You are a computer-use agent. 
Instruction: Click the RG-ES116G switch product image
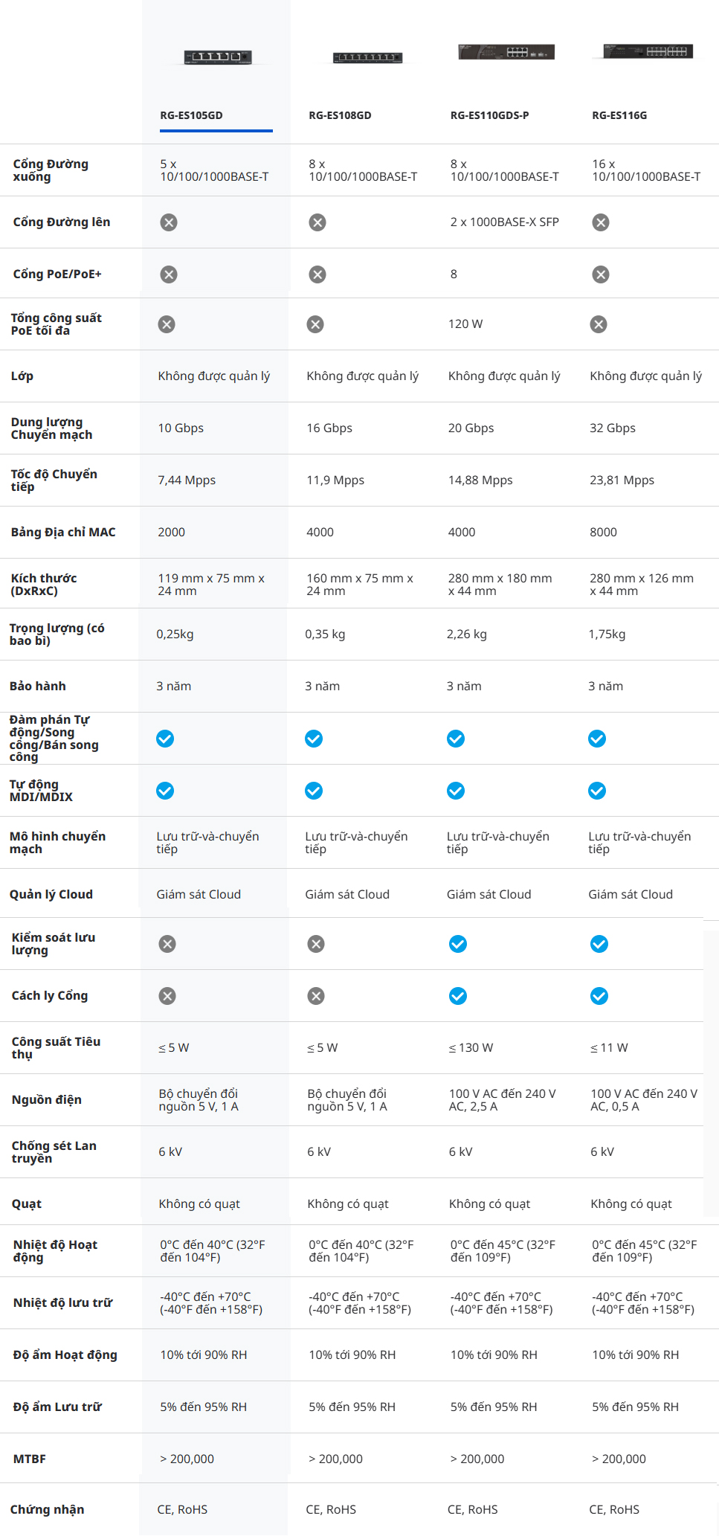click(648, 51)
